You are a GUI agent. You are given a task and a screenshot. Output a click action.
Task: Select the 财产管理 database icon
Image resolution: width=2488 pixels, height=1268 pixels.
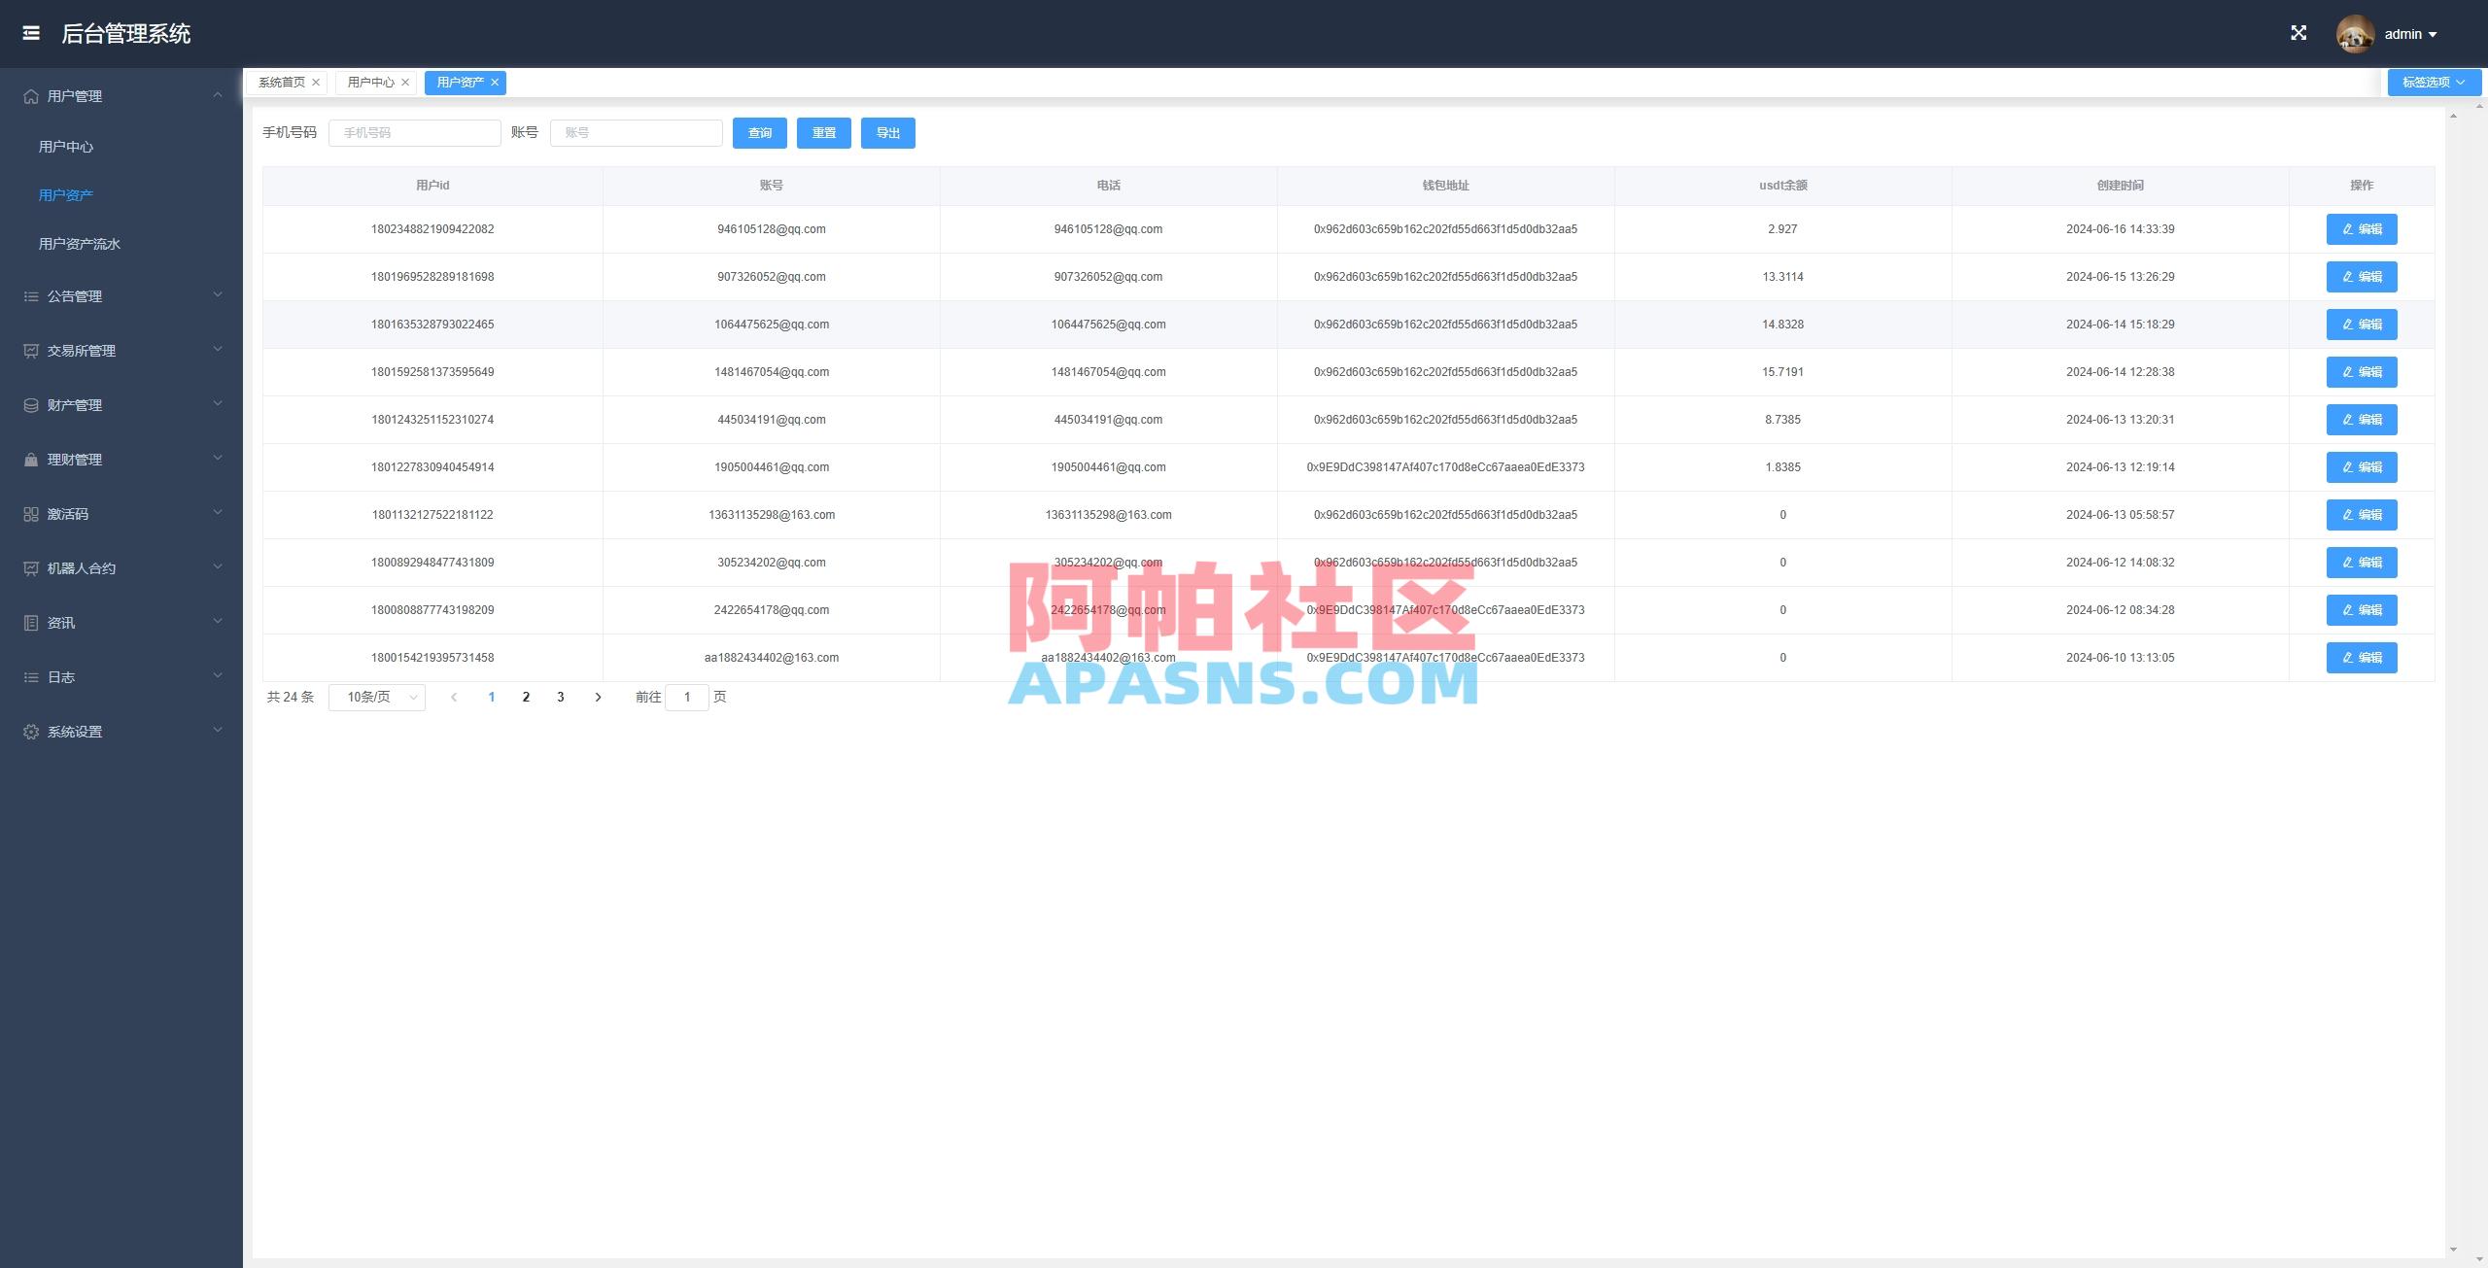point(30,404)
